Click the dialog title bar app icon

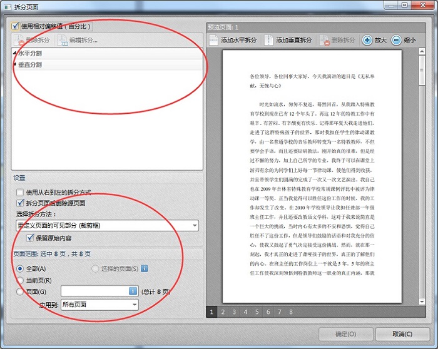point(8,7)
